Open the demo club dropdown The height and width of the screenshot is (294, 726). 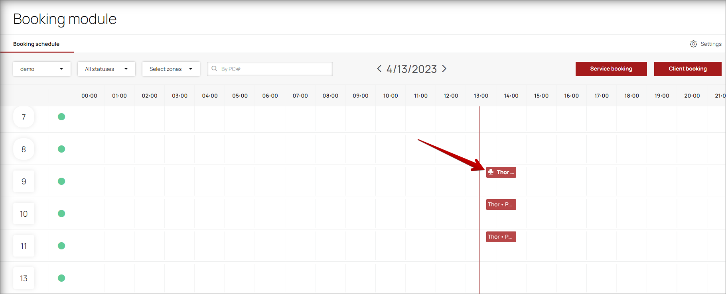pos(42,69)
